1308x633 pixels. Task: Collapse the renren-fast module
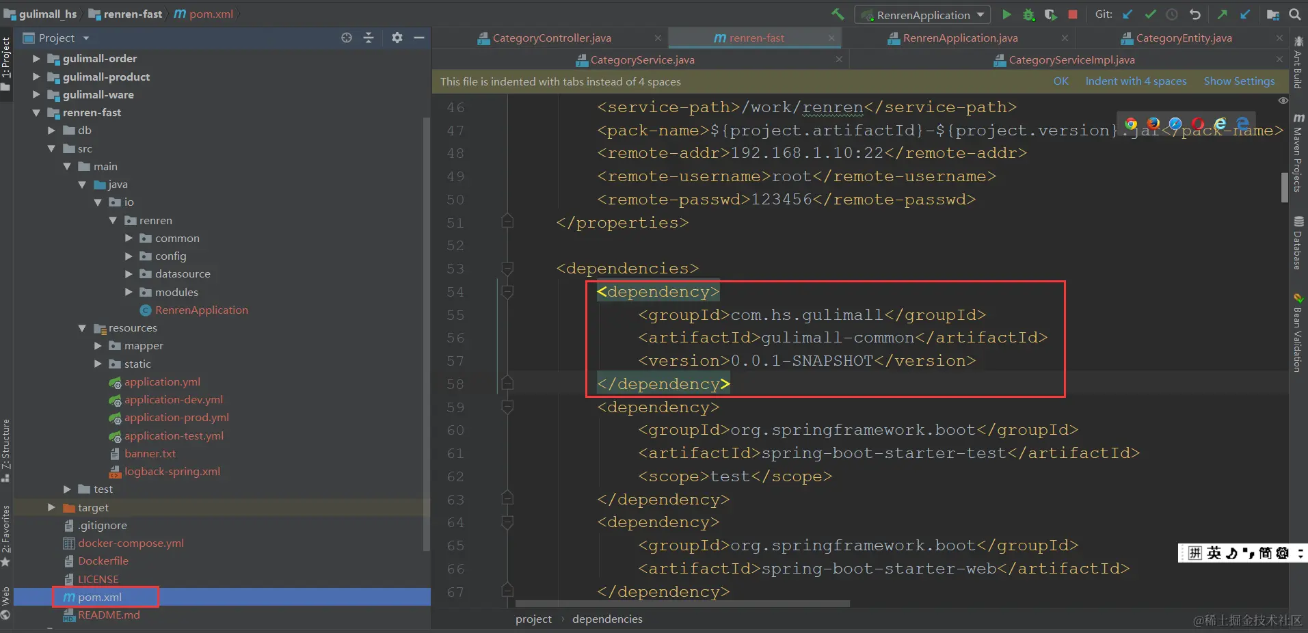point(36,113)
